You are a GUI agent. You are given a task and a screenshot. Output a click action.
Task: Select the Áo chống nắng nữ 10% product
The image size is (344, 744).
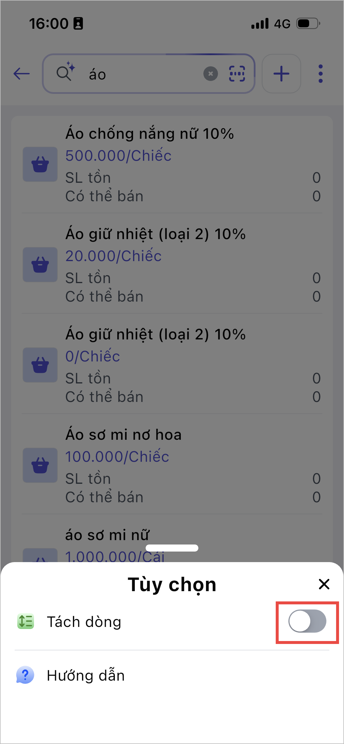pyautogui.click(x=149, y=134)
